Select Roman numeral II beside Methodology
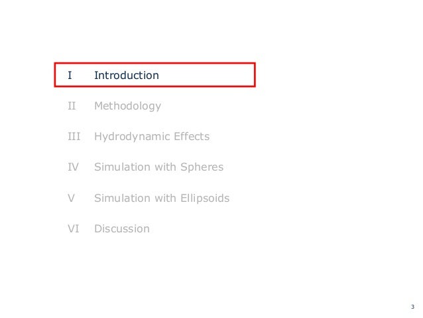The image size is (423, 318). coord(72,106)
